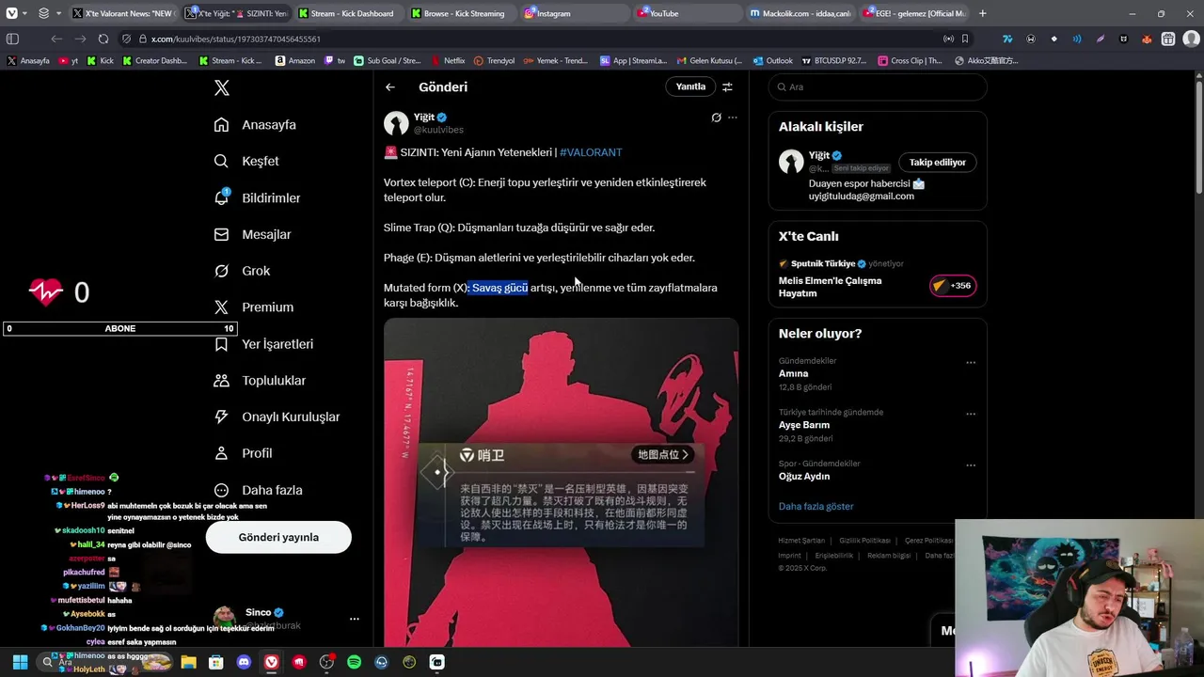Viewport: 1204px width, 677px height.
Task: Switch to the YouTube tab
Action: 689,13
